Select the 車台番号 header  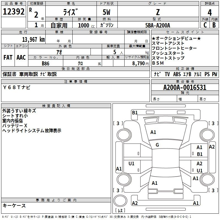(185, 81)
